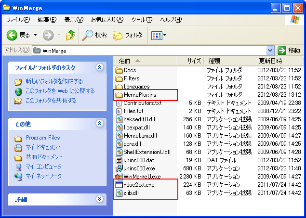Select the Contributors.txt file icon
Viewport: 306px width, 218px height.
coord(119,103)
